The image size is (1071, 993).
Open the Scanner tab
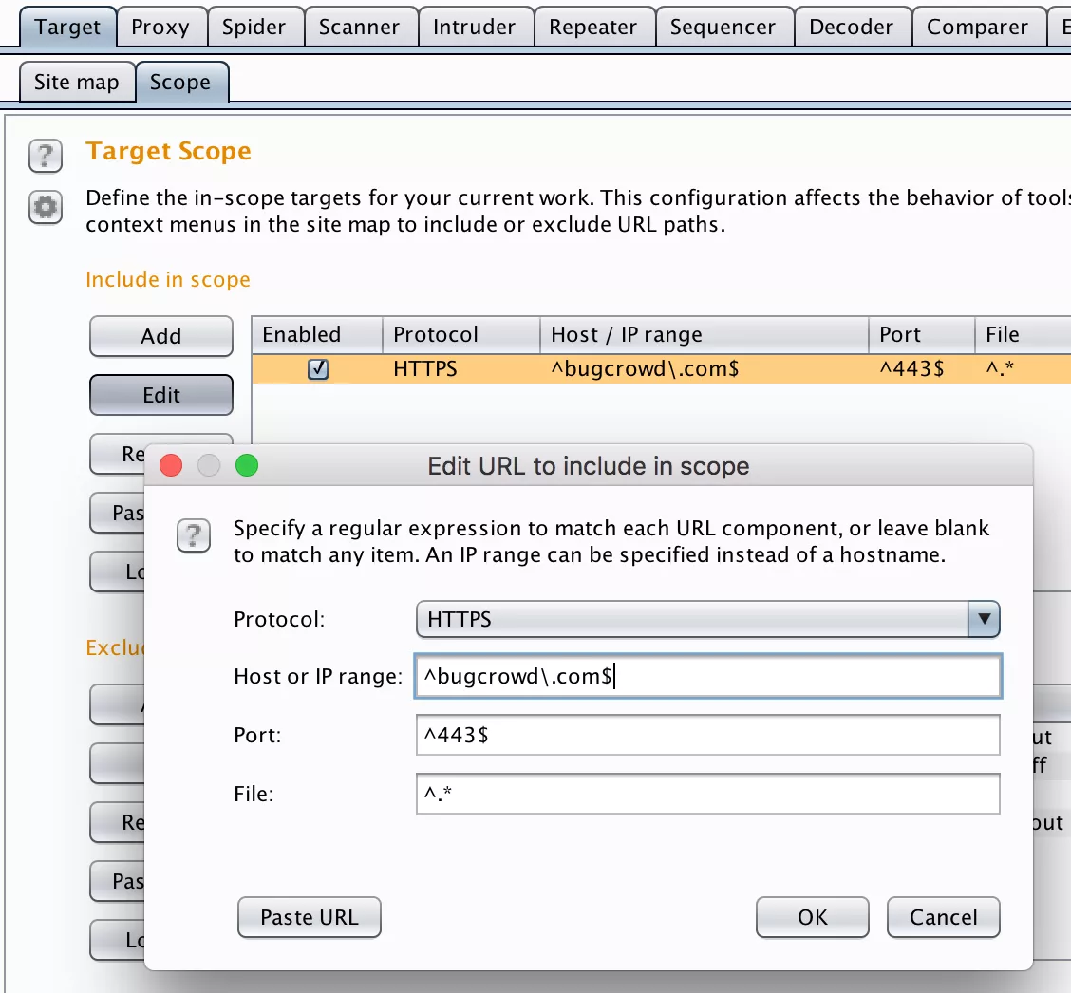[x=360, y=27]
